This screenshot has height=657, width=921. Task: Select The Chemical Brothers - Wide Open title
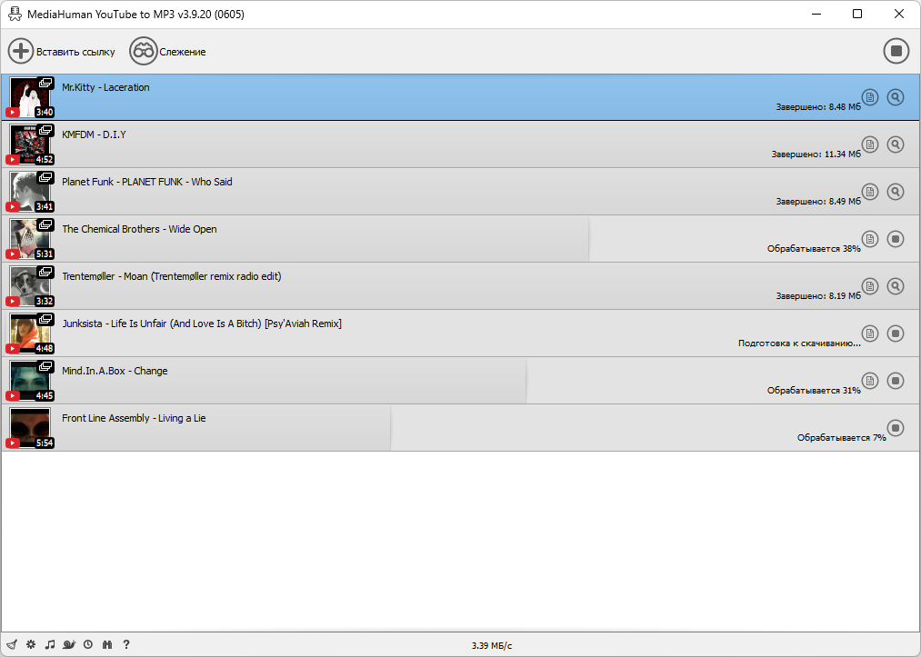(139, 229)
